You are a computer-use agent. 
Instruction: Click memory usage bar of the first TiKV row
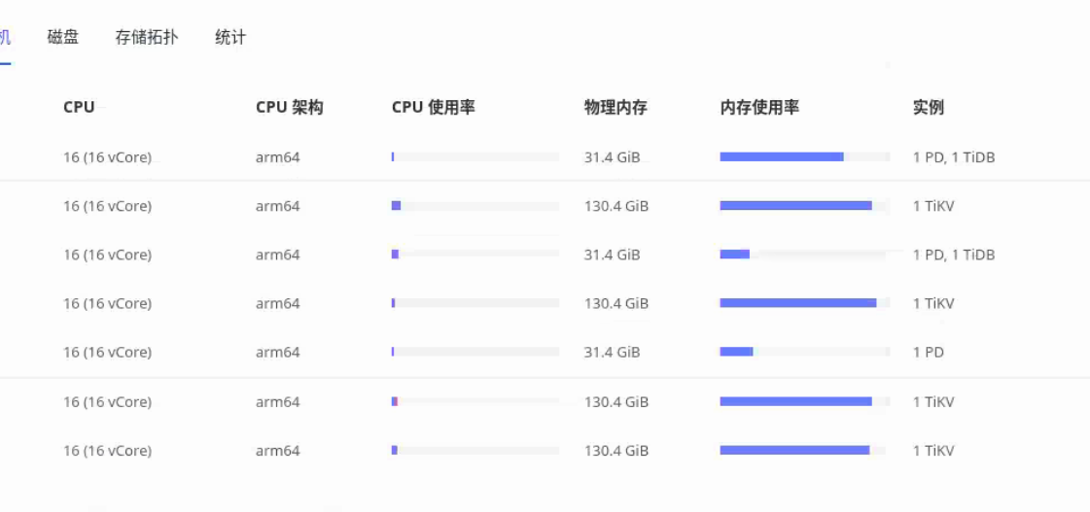point(804,206)
